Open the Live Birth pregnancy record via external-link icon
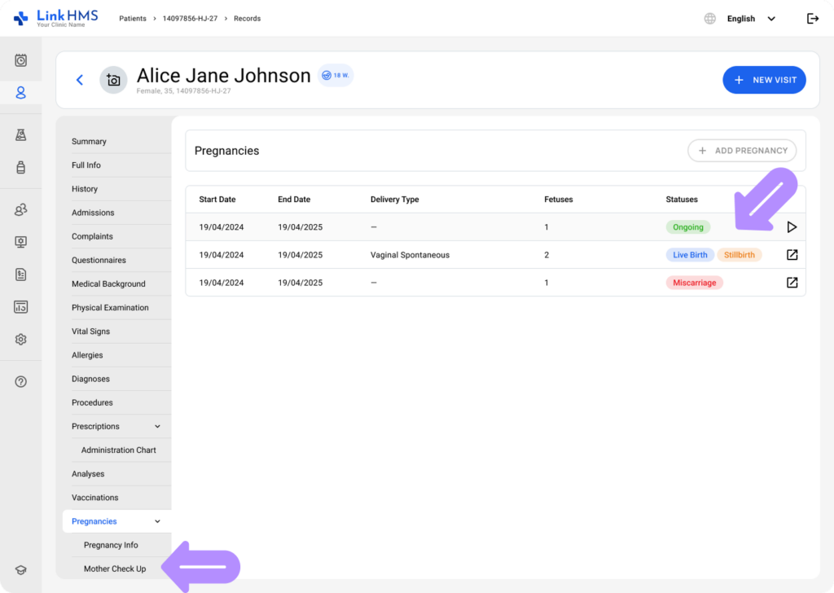The image size is (834, 593). pos(792,255)
